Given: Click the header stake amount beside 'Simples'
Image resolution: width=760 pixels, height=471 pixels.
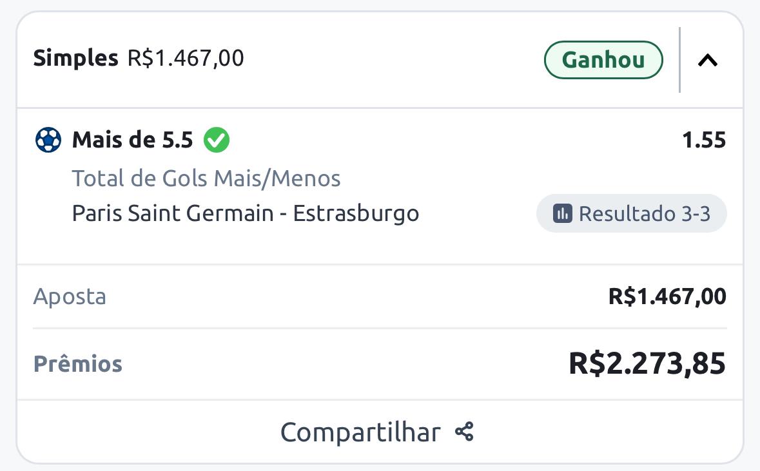Looking at the screenshot, I should (186, 58).
